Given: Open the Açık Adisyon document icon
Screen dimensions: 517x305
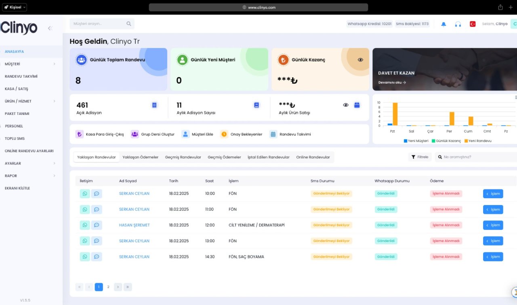Looking at the screenshot, I should (x=154, y=105).
